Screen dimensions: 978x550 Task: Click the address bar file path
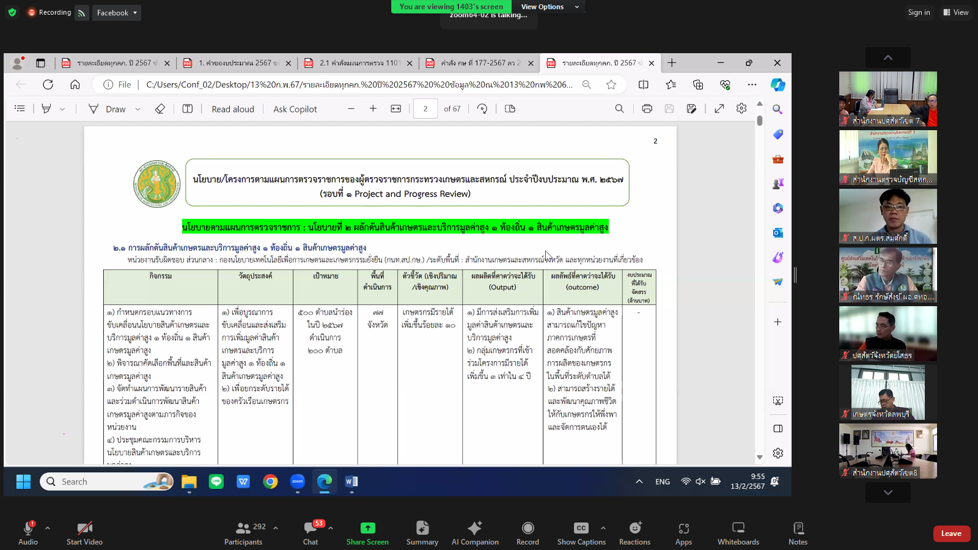pos(359,84)
